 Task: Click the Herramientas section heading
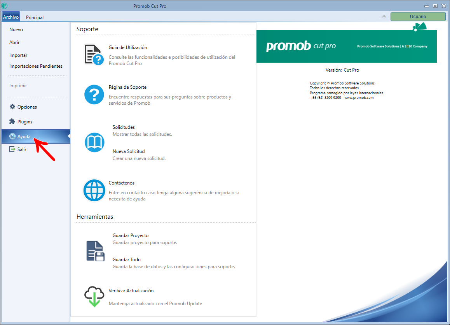click(95, 217)
